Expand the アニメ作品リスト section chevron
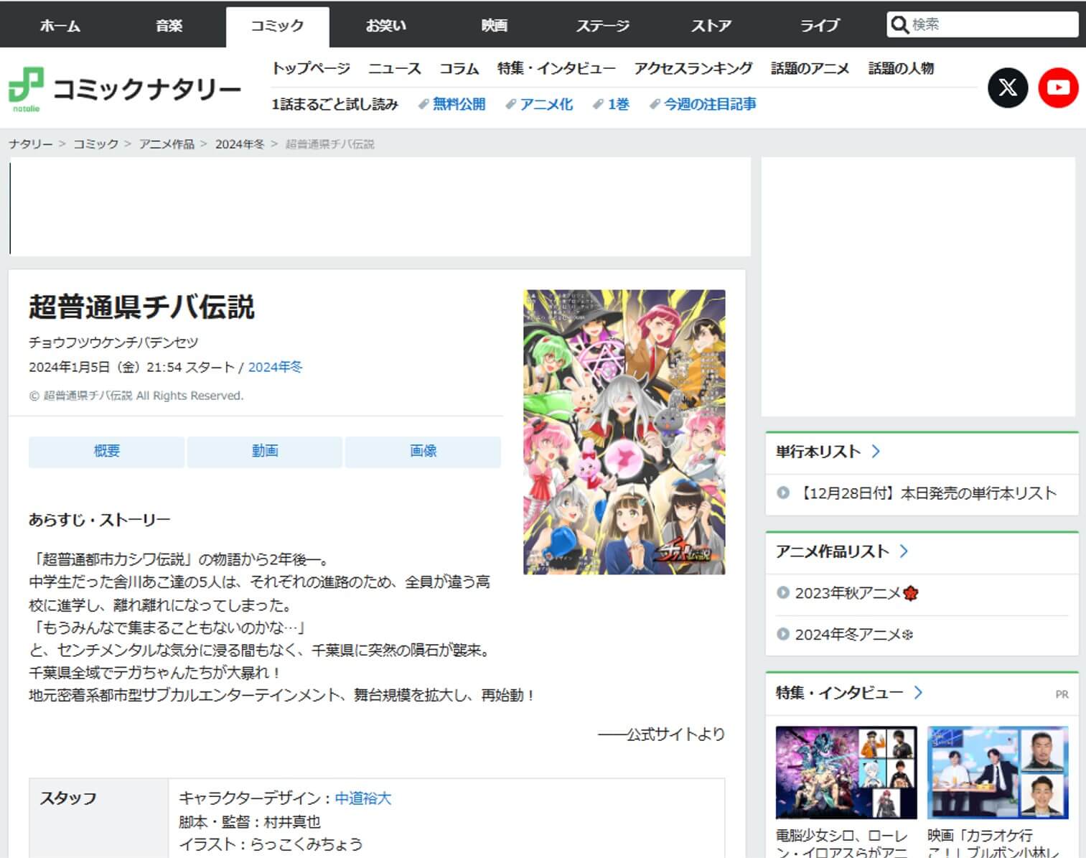Image resolution: width=1086 pixels, height=858 pixels. pos(904,551)
